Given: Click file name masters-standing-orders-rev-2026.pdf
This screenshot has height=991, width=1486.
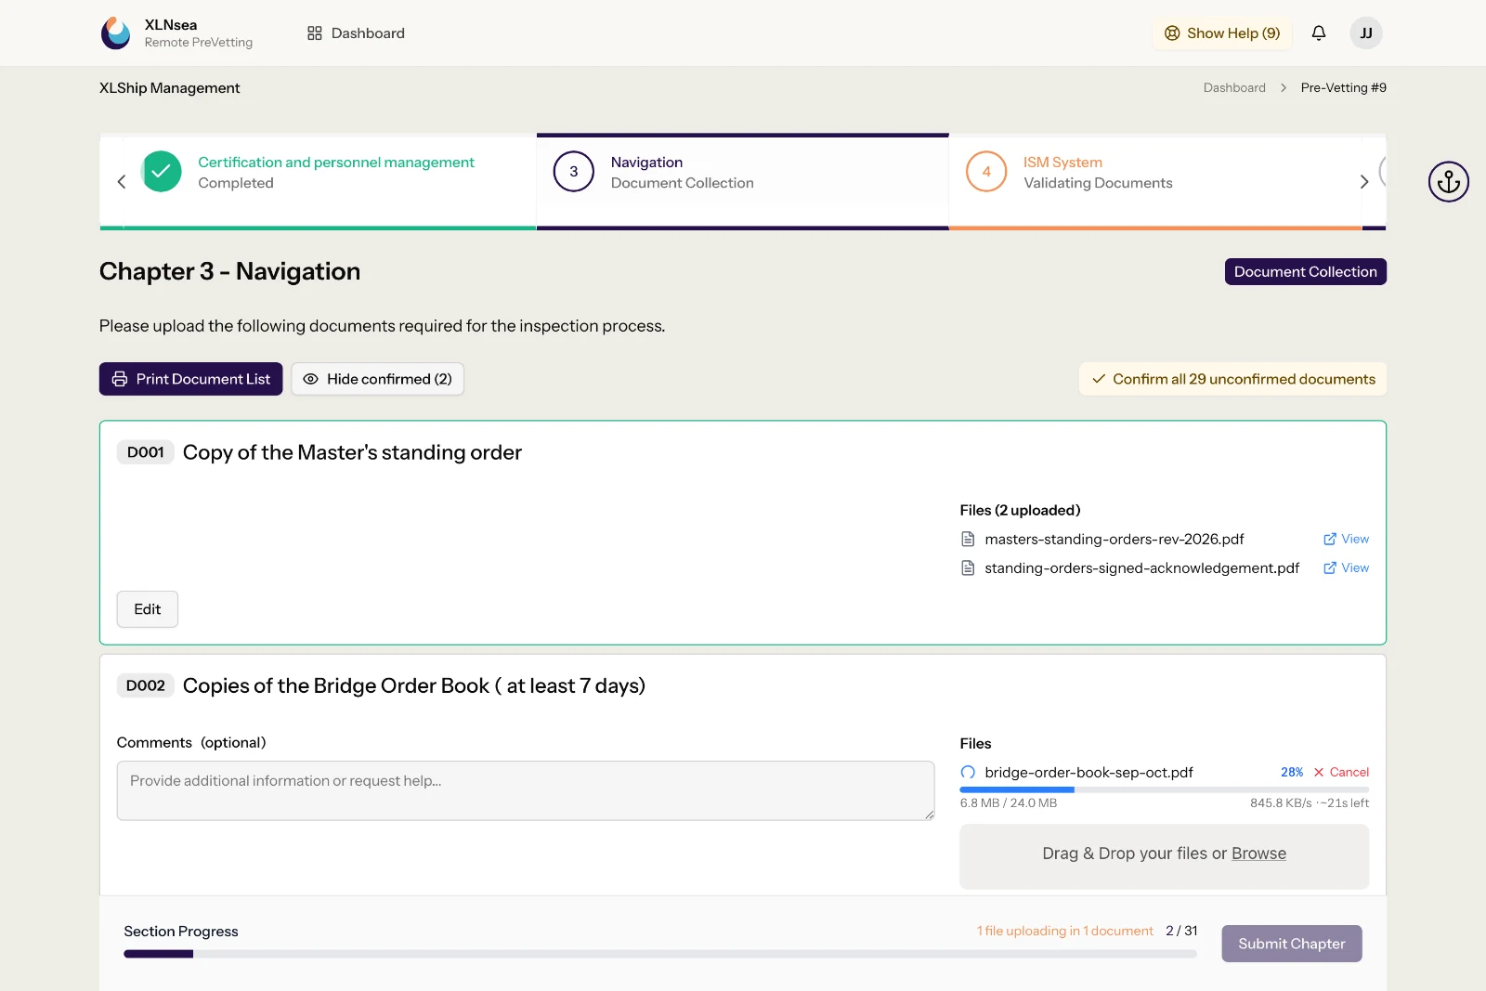Looking at the screenshot, I should click(1114, 540).
